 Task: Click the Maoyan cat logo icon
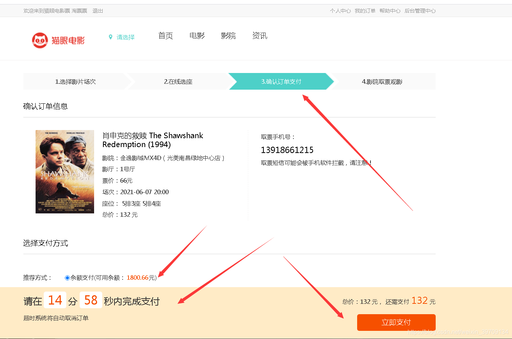(x=40, y=40)
